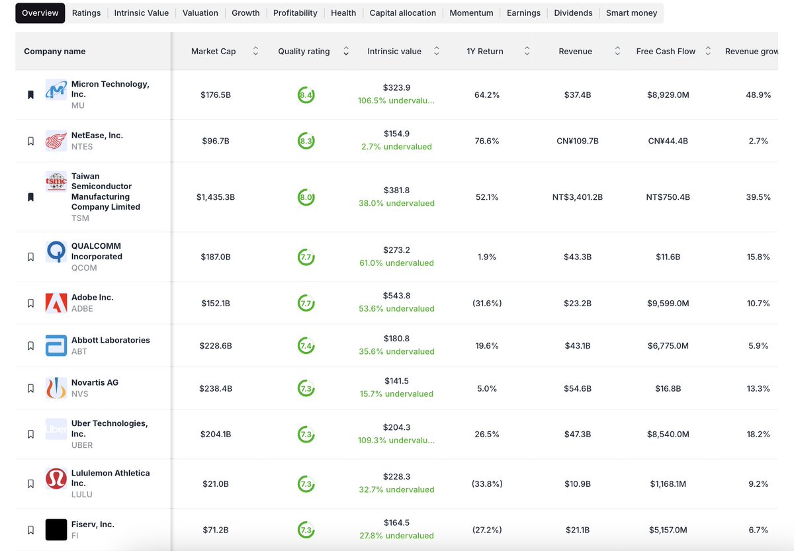Open the Valuation tab
Image resolution: width=794 pixels, height=551 pixels.
click(x=200, y=13)
